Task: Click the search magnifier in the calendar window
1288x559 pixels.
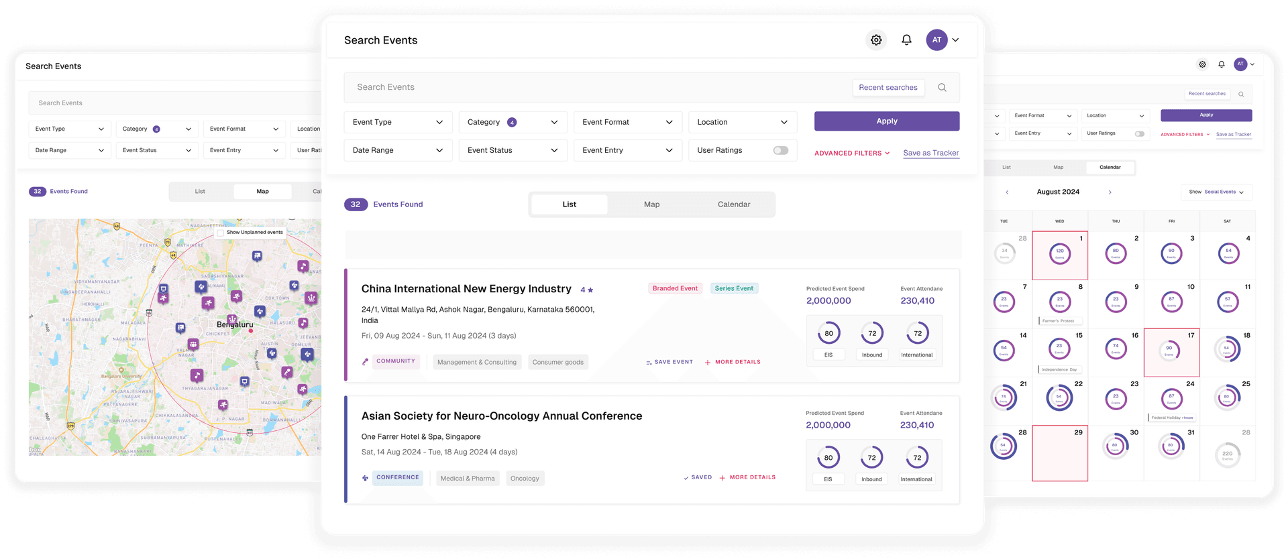Action: pos(1241,94)
